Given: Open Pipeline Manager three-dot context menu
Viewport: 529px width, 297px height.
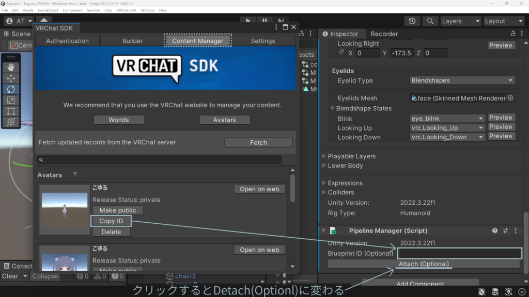Looking at the screenshot, I should pyautogui.click(x=516, y=230).
